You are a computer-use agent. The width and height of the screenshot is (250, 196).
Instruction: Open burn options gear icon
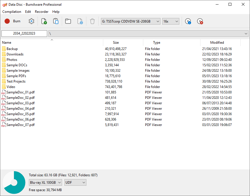pyautogui.click(x=31, y=21)
